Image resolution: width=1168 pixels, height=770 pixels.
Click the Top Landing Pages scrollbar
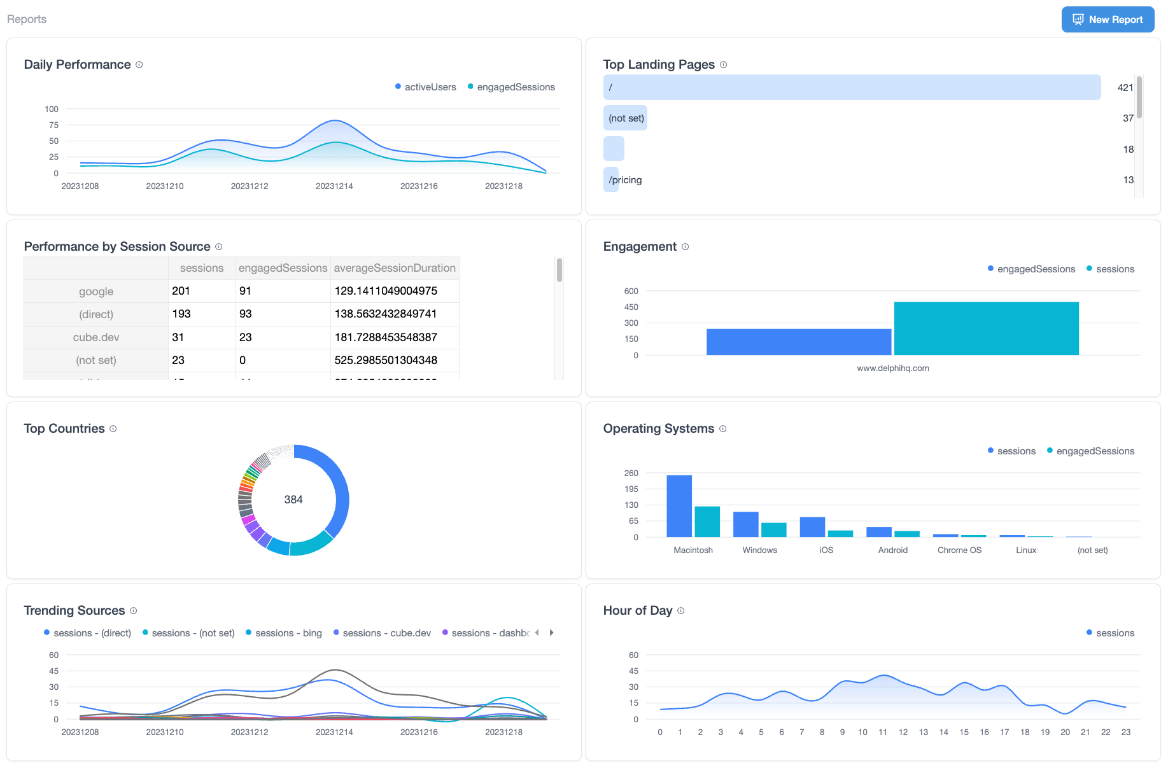pyautogui.click(x=1139, y=97)
